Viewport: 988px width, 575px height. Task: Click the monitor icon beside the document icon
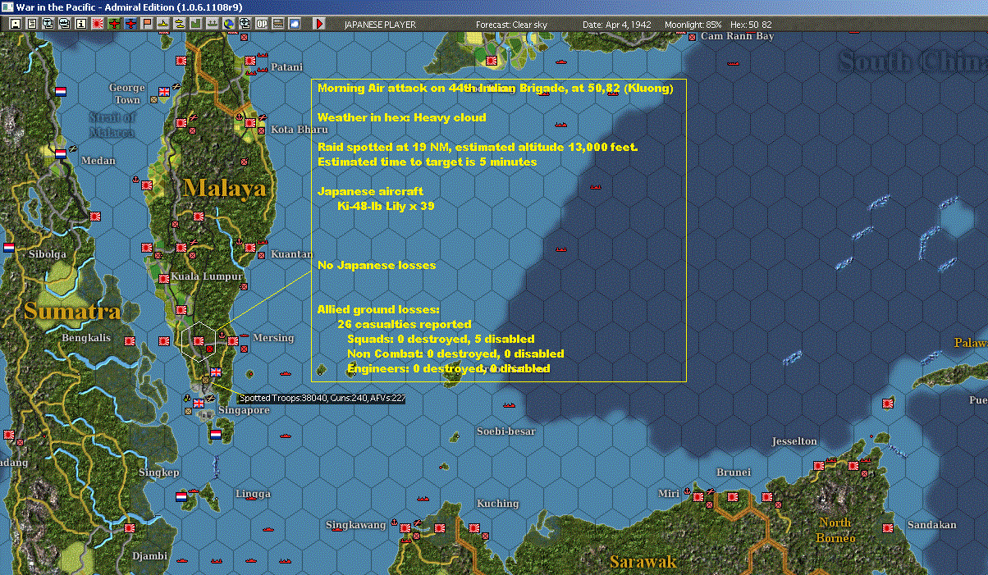point(48,24)
